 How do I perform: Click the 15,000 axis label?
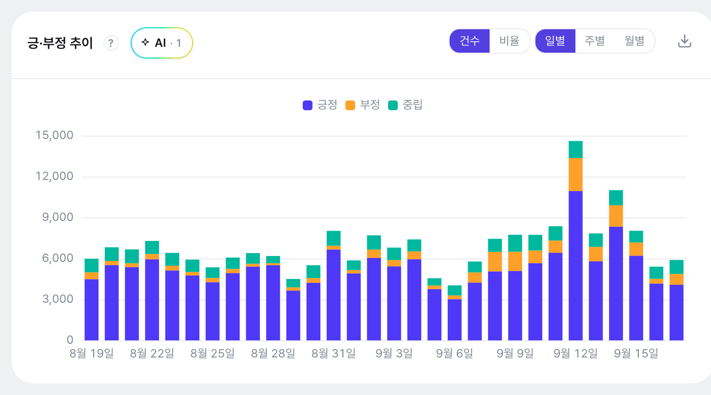(55, 136)
